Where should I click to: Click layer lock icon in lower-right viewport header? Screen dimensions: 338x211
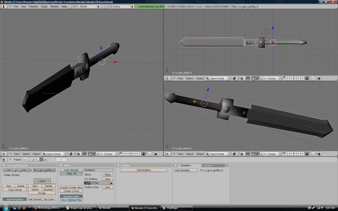point(307,154)
